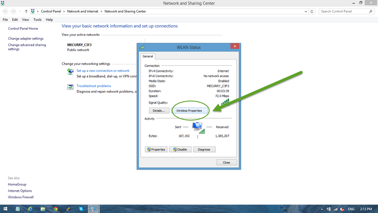The image size is (378, 213).
Task: Open Change adapter settings link
Action: (x=26, y=38)
